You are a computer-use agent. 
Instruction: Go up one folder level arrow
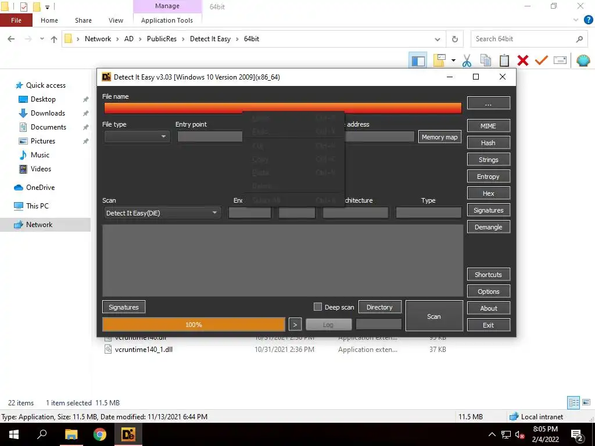click(x=54, y=39)
